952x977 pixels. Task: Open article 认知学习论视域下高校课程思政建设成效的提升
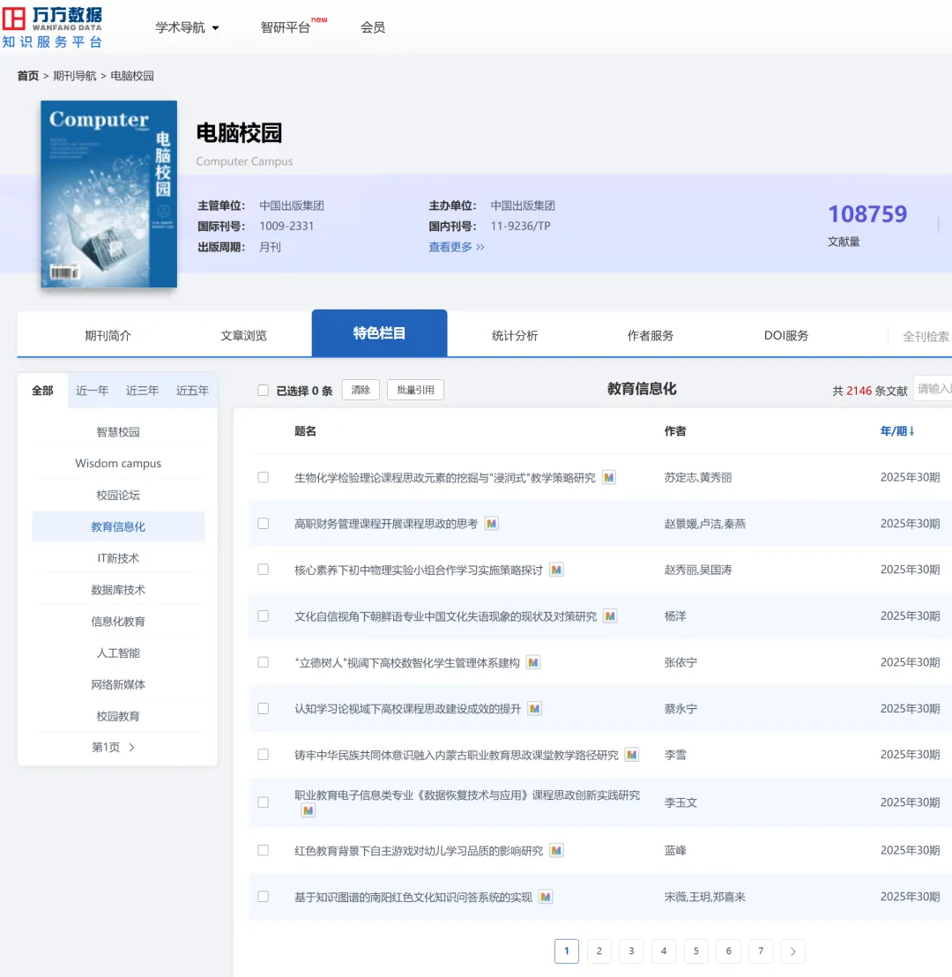click(x=407, y=708)
